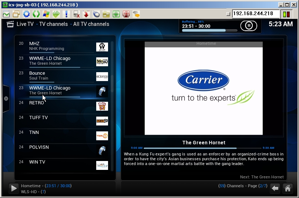Select channel 20 MHZ
The image size is (299, 198).
click(x=64, y=47)
